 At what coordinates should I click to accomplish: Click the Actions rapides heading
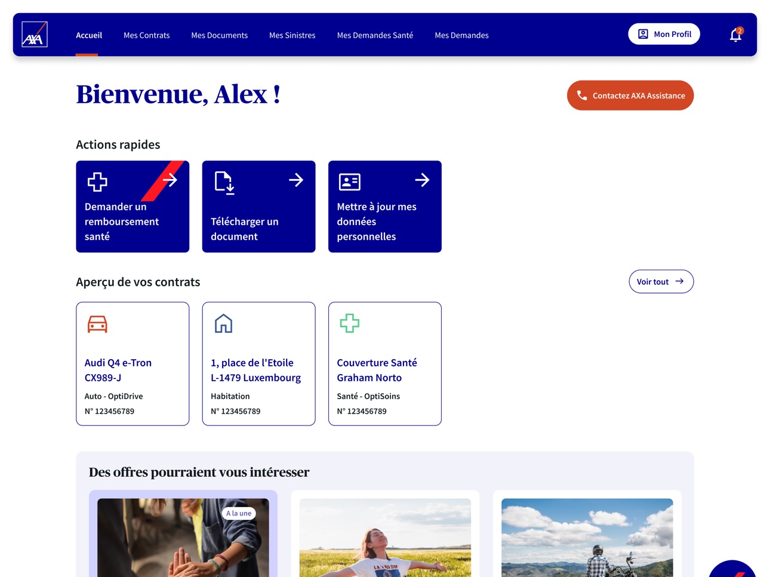point(118,144)
